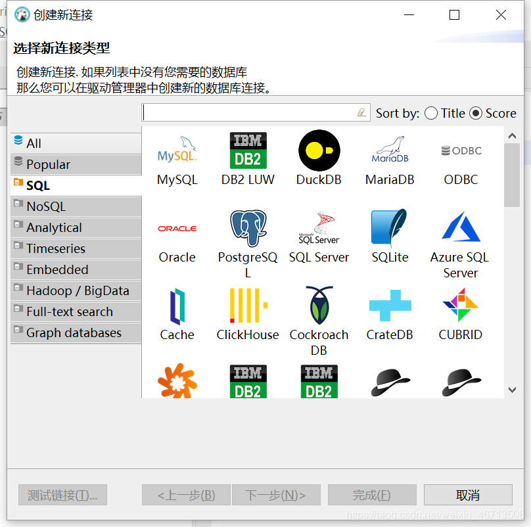
Task: Switch to the Popular category
Action: (x=76, y=164)
